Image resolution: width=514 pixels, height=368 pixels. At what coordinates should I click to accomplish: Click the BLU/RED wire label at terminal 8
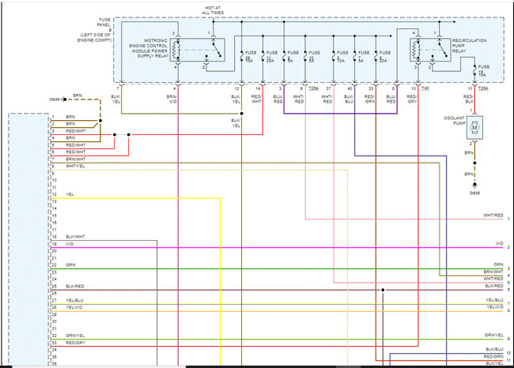391,99
